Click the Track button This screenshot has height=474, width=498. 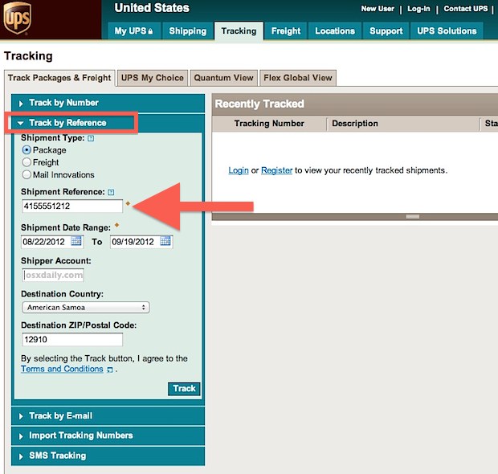(x=184, y=389)
